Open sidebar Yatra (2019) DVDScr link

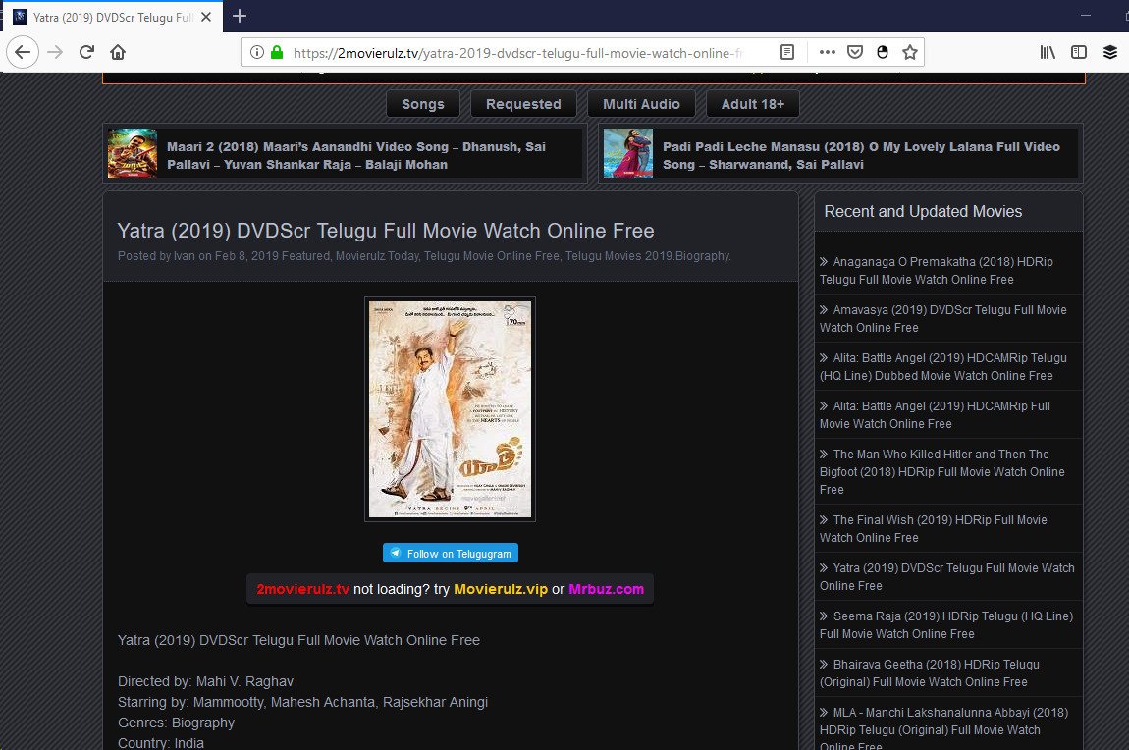(x=946, y=577)
